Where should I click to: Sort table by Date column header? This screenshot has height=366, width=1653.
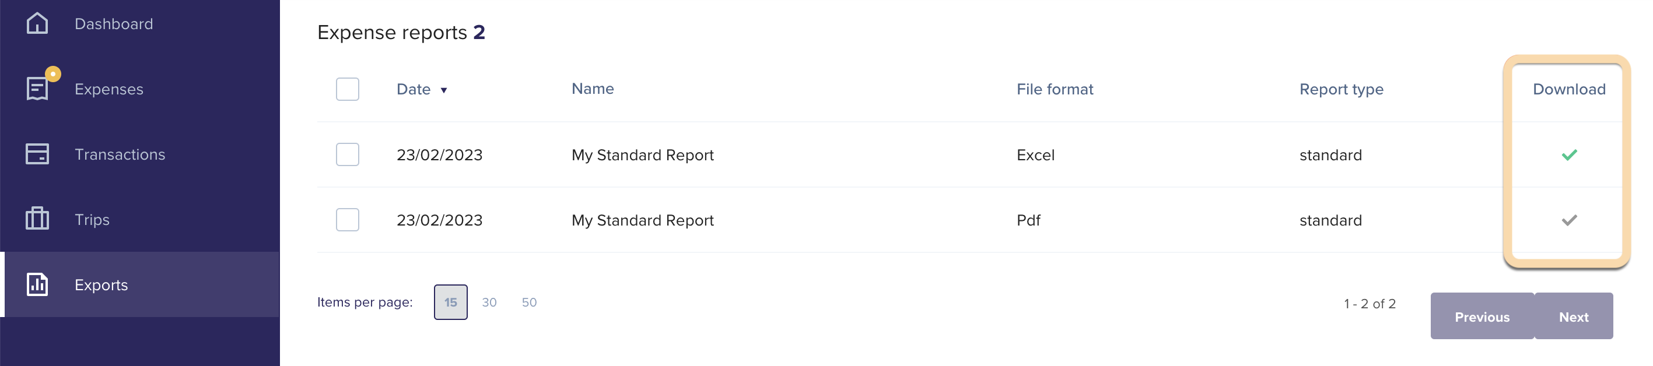(x=413, y=89)
